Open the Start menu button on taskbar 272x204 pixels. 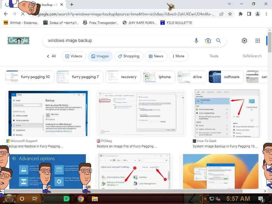(10, 199)
